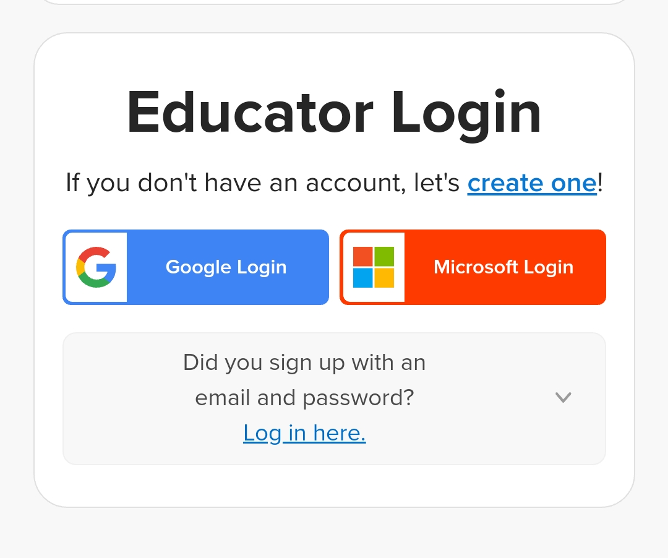Expand the email login section chevron
The width and height of the screenshot is (668, 558).
[x=563, y=398]
